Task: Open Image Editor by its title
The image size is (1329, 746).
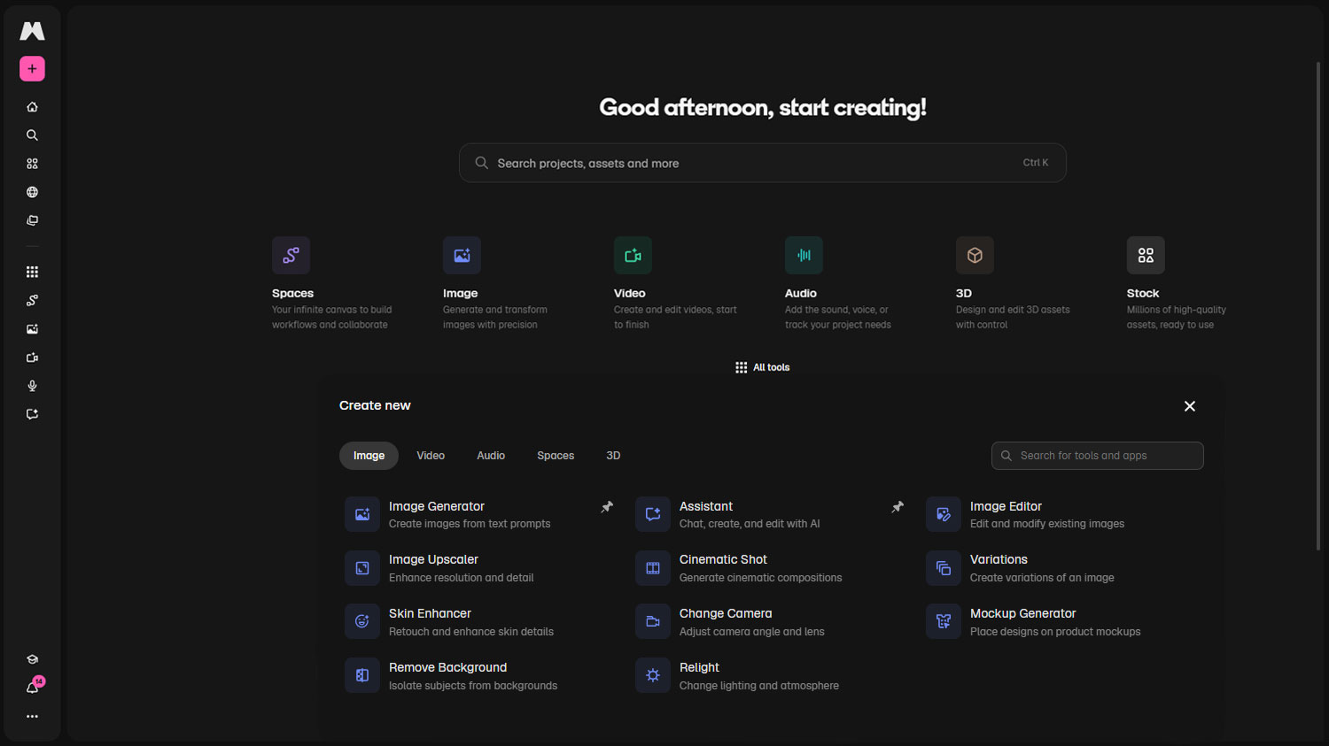Action: click(1006, 506)
